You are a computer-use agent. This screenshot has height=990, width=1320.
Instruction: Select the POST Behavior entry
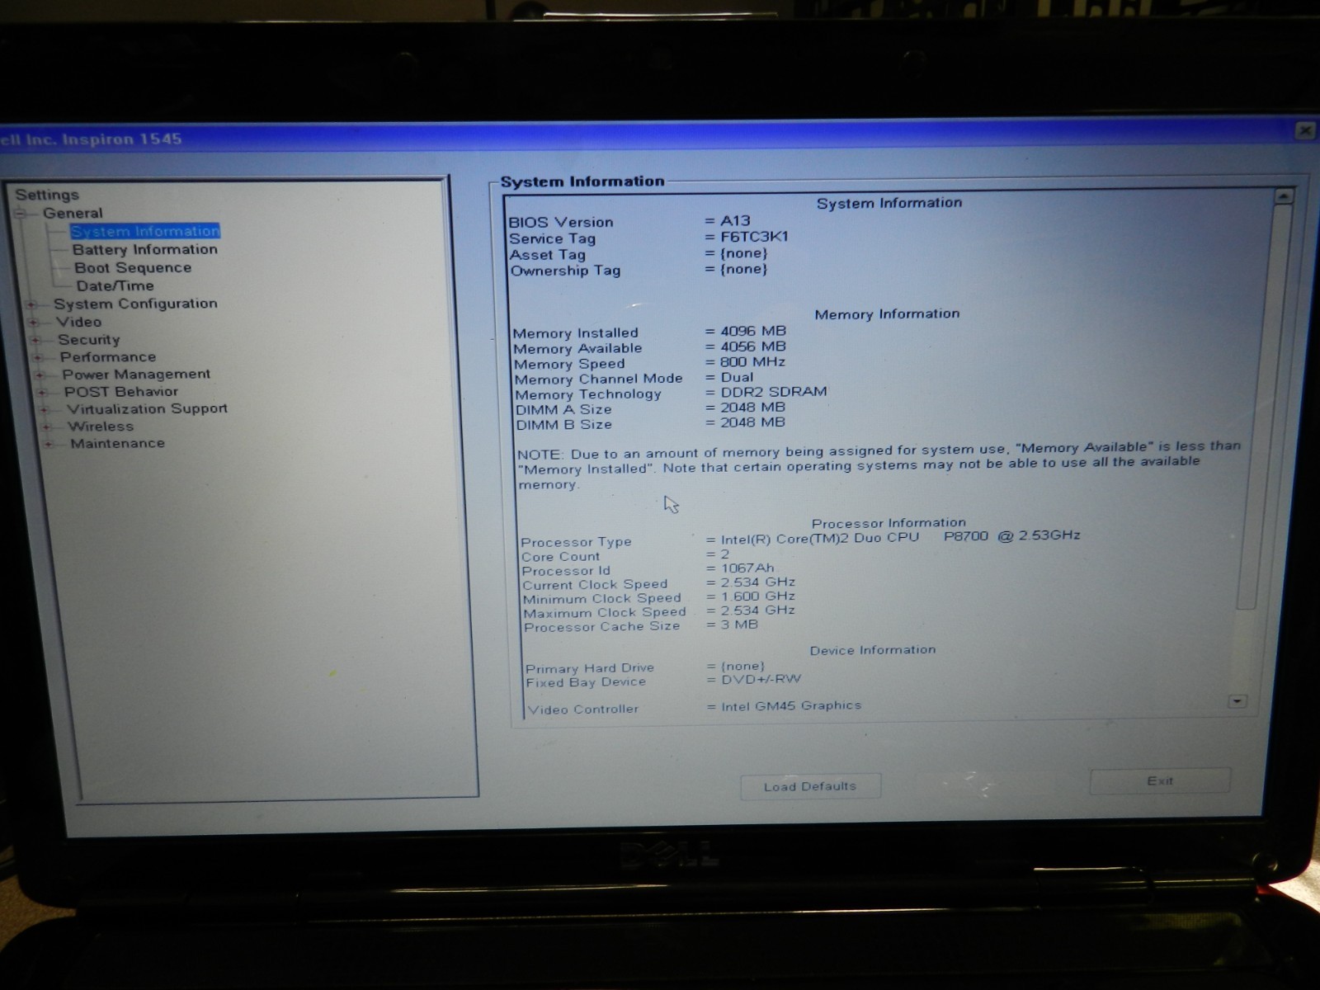tap(120, 391)
